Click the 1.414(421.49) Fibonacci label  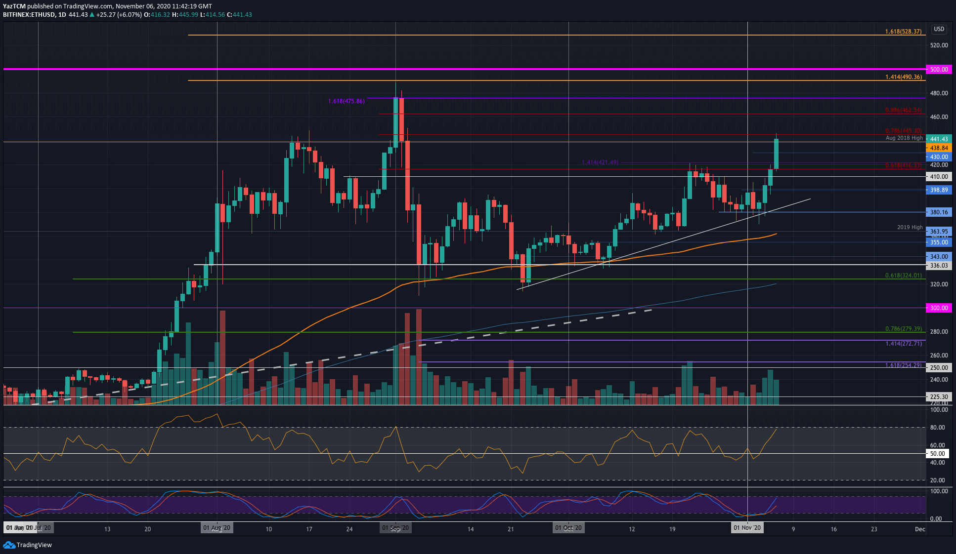pos(600,162)
